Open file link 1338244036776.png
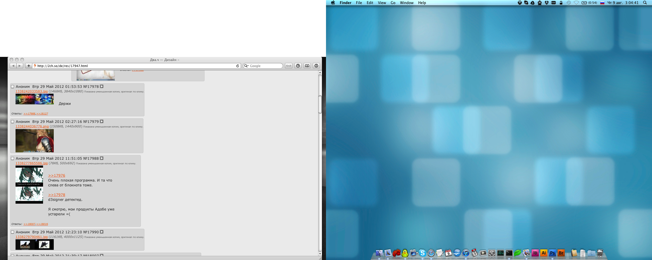 [x=32, y=126]
